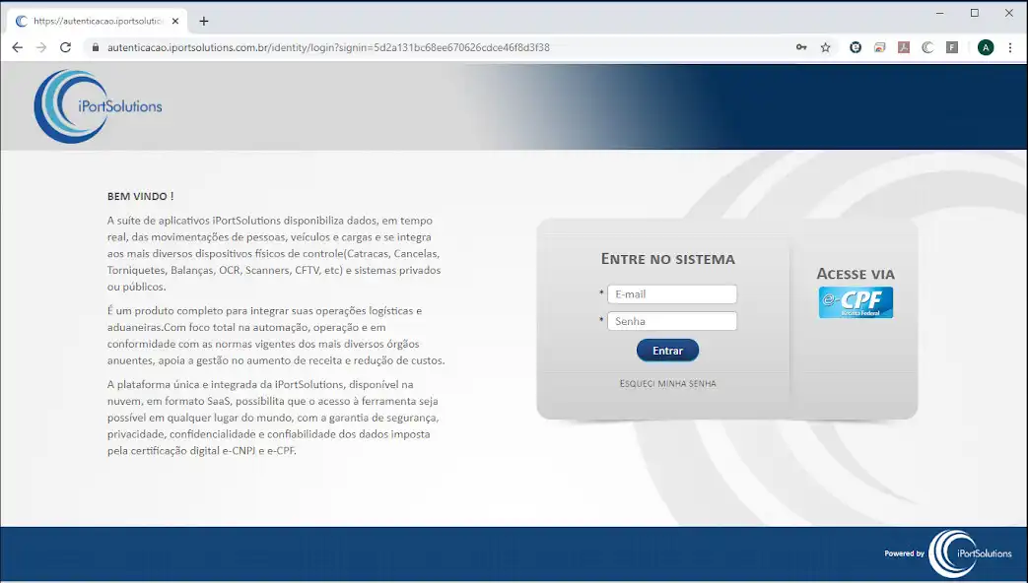Open the green A profile avatar
Viewport: 1028px width, 583px height.
(x=986, y=47)
